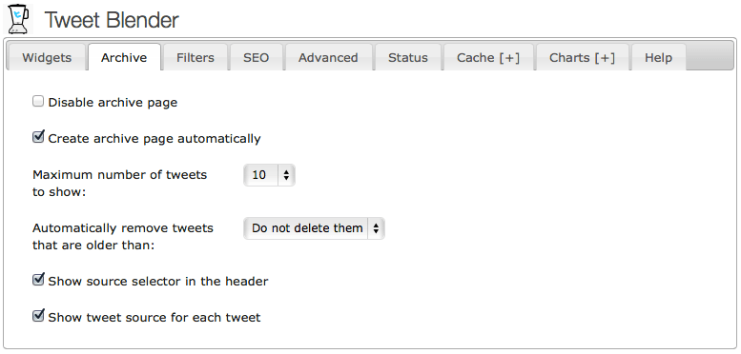Image resolution: width=741 pixels, height=354 pixels.
Task: Enable the Disable archive page checkbox
Action: click(38, 101)
